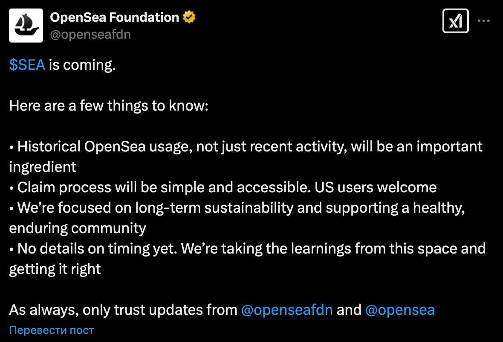Open the @openseafdn mention in the post body
The height and width of the screenshot is (342, 503).
[287, 310]
